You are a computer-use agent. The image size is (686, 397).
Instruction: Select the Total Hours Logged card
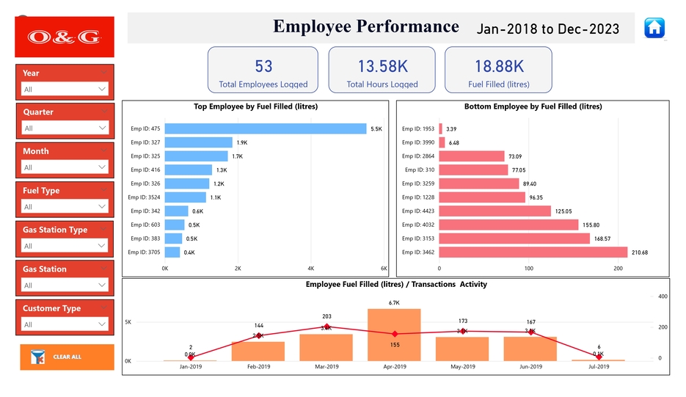coord(382,70)
